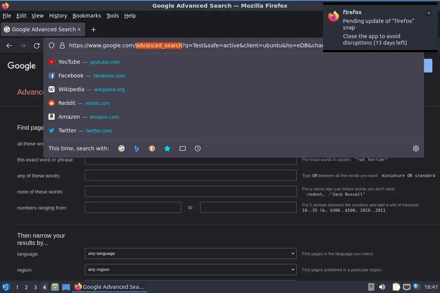Open the network tray icon

point(407,287)
